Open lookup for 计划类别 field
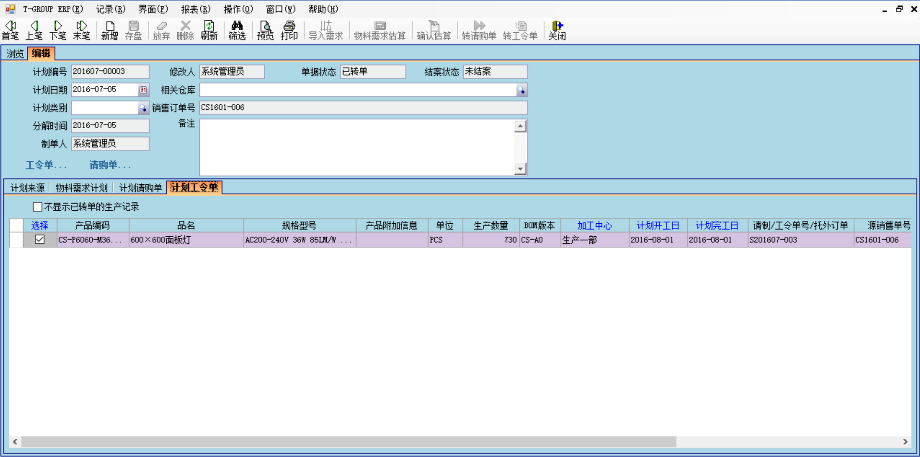 (143, 108)
